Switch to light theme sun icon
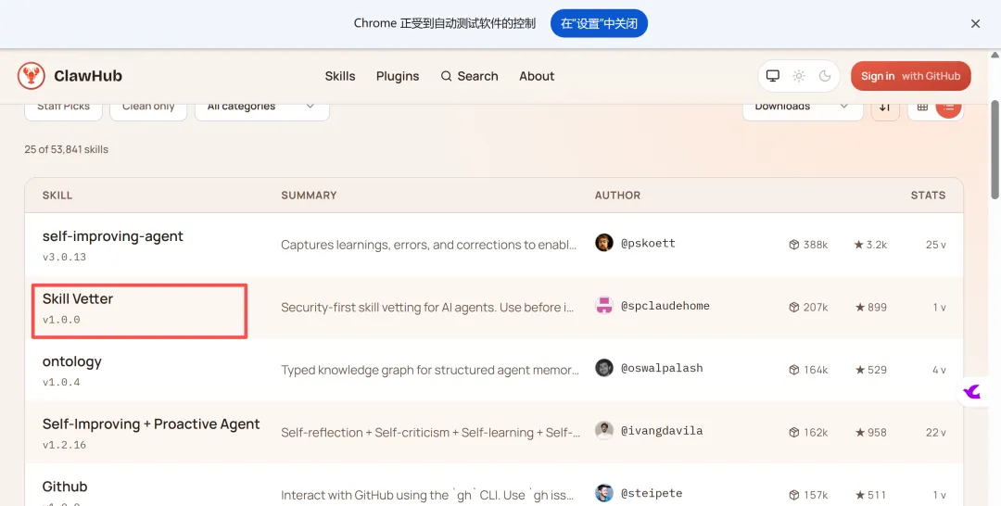 pyautogui.click(x=799, y=76)
